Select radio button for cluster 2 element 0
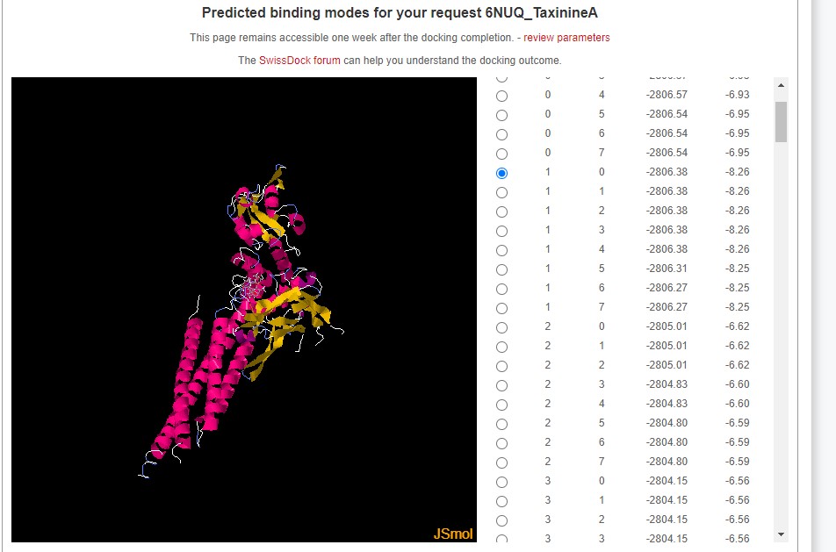 coord(501,327)
